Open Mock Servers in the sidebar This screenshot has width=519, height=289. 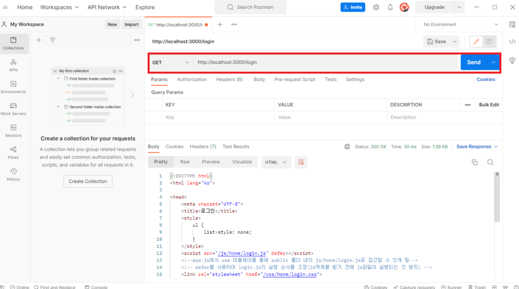14,109
